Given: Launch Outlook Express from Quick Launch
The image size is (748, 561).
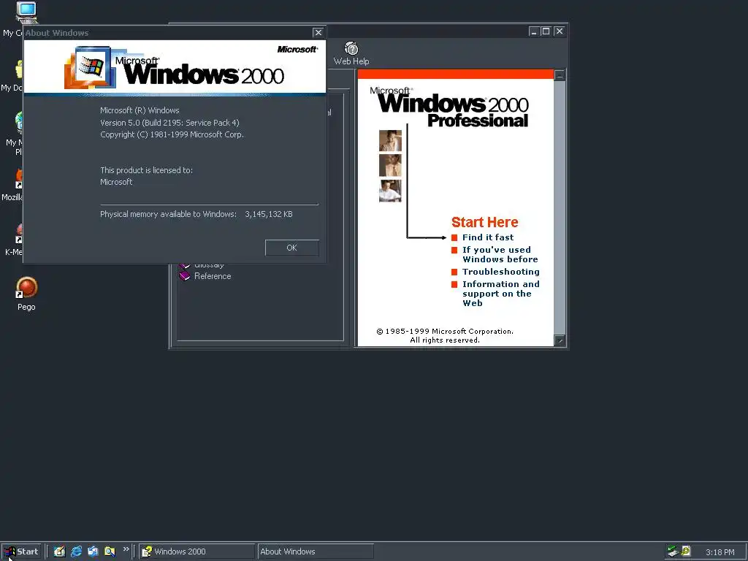Looking at the screenshot, I should click(x=93, y=552).
